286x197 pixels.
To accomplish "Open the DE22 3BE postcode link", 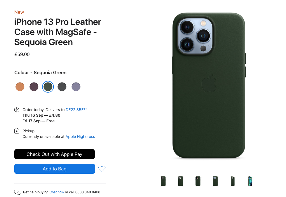I will point(76,110).
